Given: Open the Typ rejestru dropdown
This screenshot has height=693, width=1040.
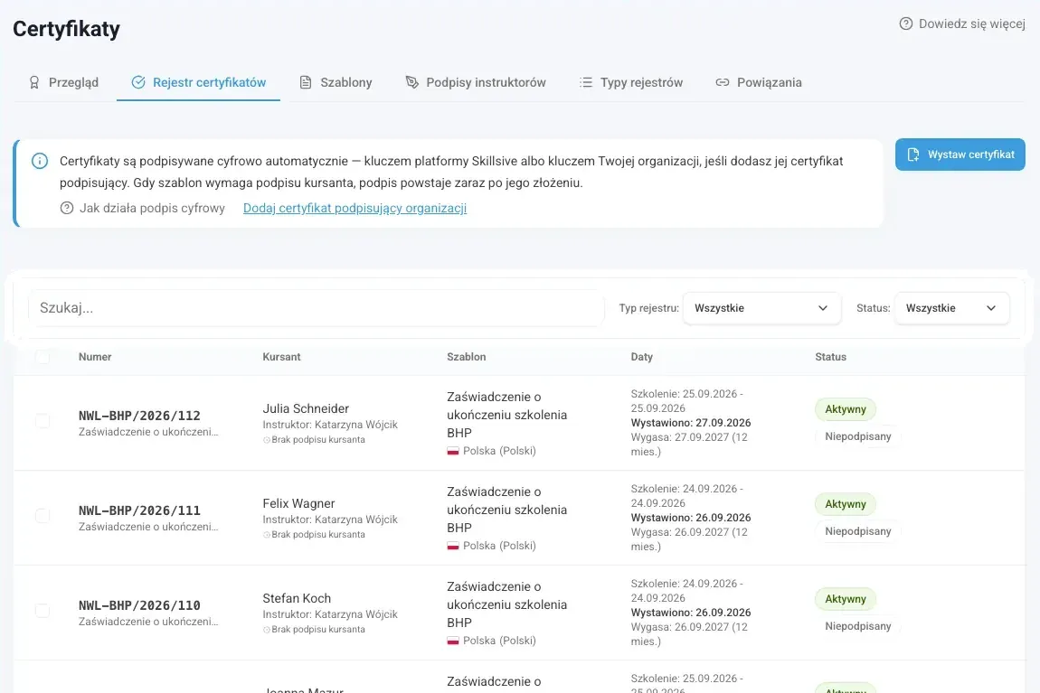Looking at the screenshot, I should [761, 308].
